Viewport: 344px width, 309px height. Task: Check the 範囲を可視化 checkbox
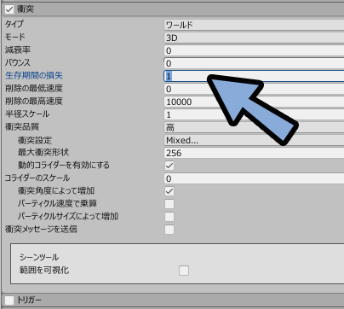pos(184,271)
